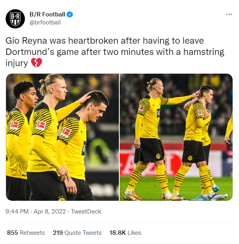The height and width of the screenshot is (244, 239).
Task: Open the B/R Football profile avatar
Action: click(x=15, y=19)
